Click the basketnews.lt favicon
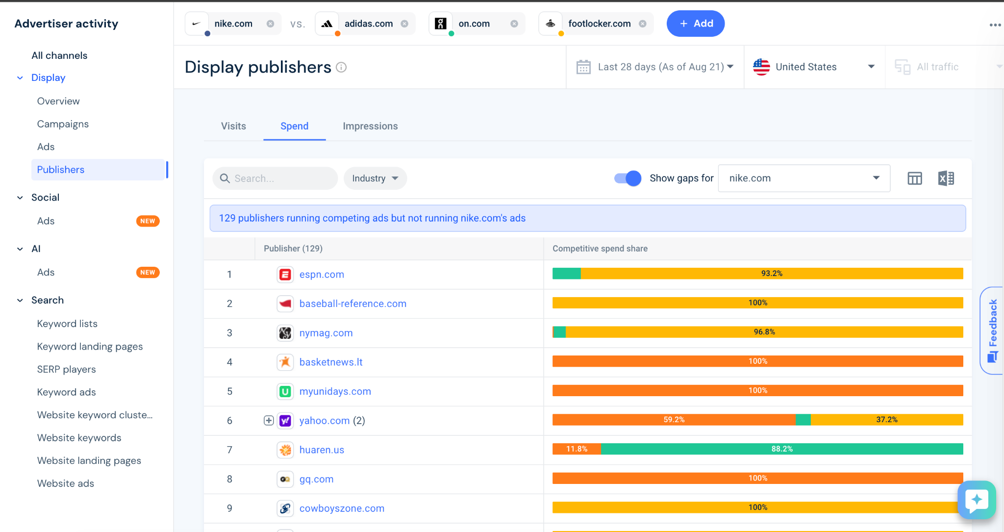Image resolution: width=1004 pixels, height=532 pixels. click(x=285, y=362)
